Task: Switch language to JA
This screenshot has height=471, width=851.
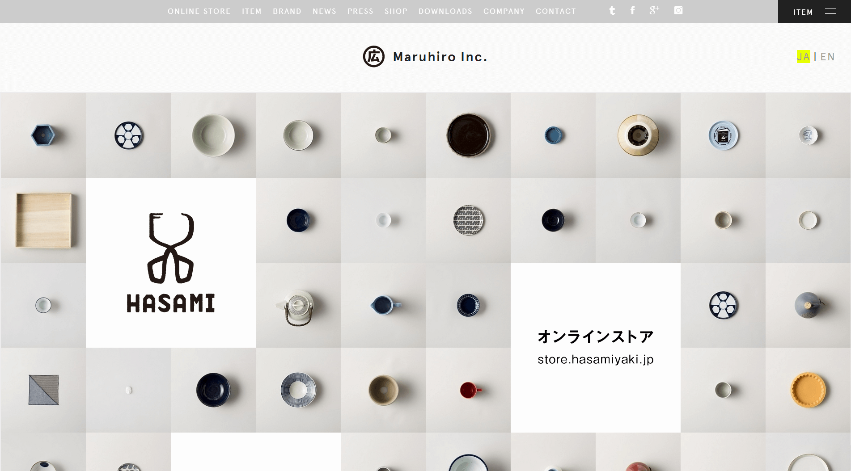Action: pyautogui.click(x=803, y=57)
